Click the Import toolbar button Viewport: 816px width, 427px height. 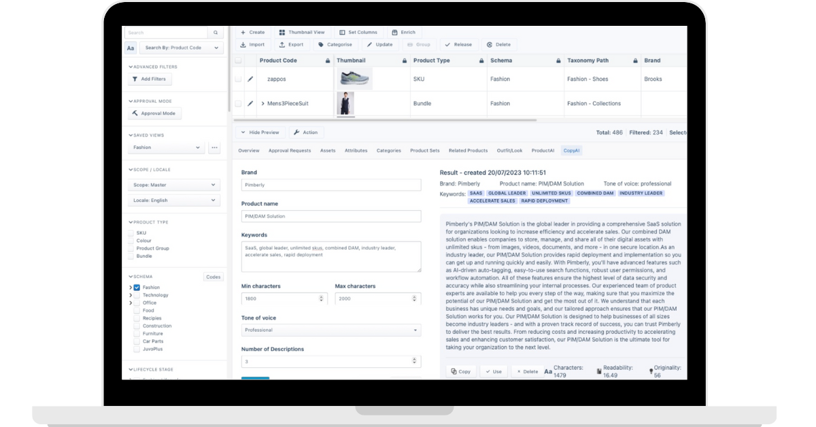[252, 44]
